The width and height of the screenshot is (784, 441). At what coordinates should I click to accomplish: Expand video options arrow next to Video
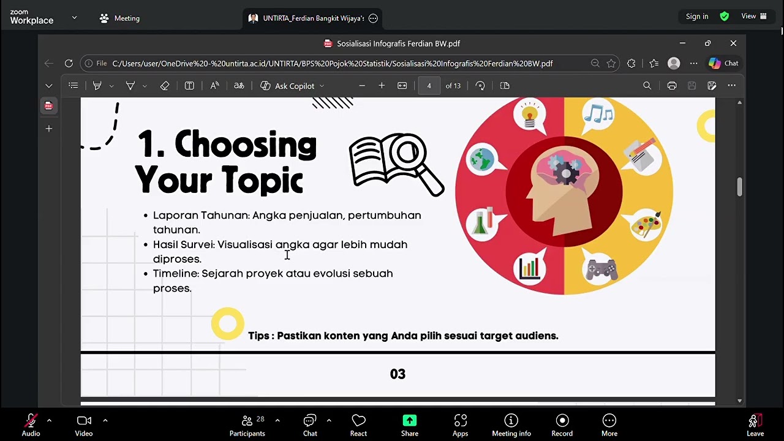[105, 420]
